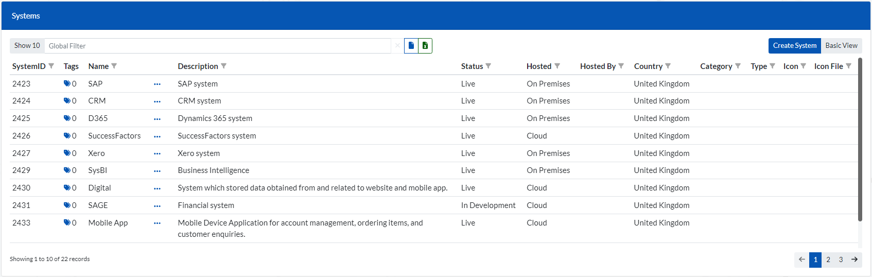Open the three-dot menu for SuccessFactors
The image size is (872, 277).
click(157, 136)
